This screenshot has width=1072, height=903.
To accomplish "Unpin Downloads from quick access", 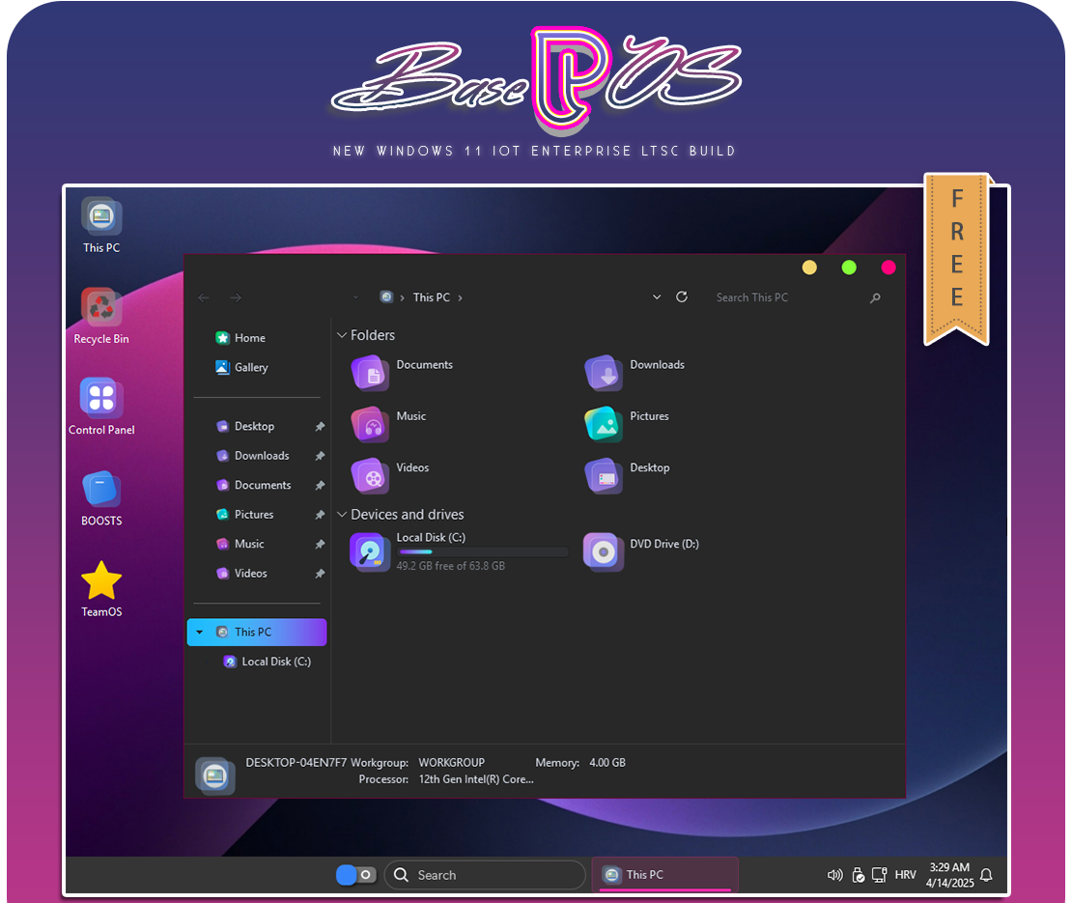I will point(320,456).
